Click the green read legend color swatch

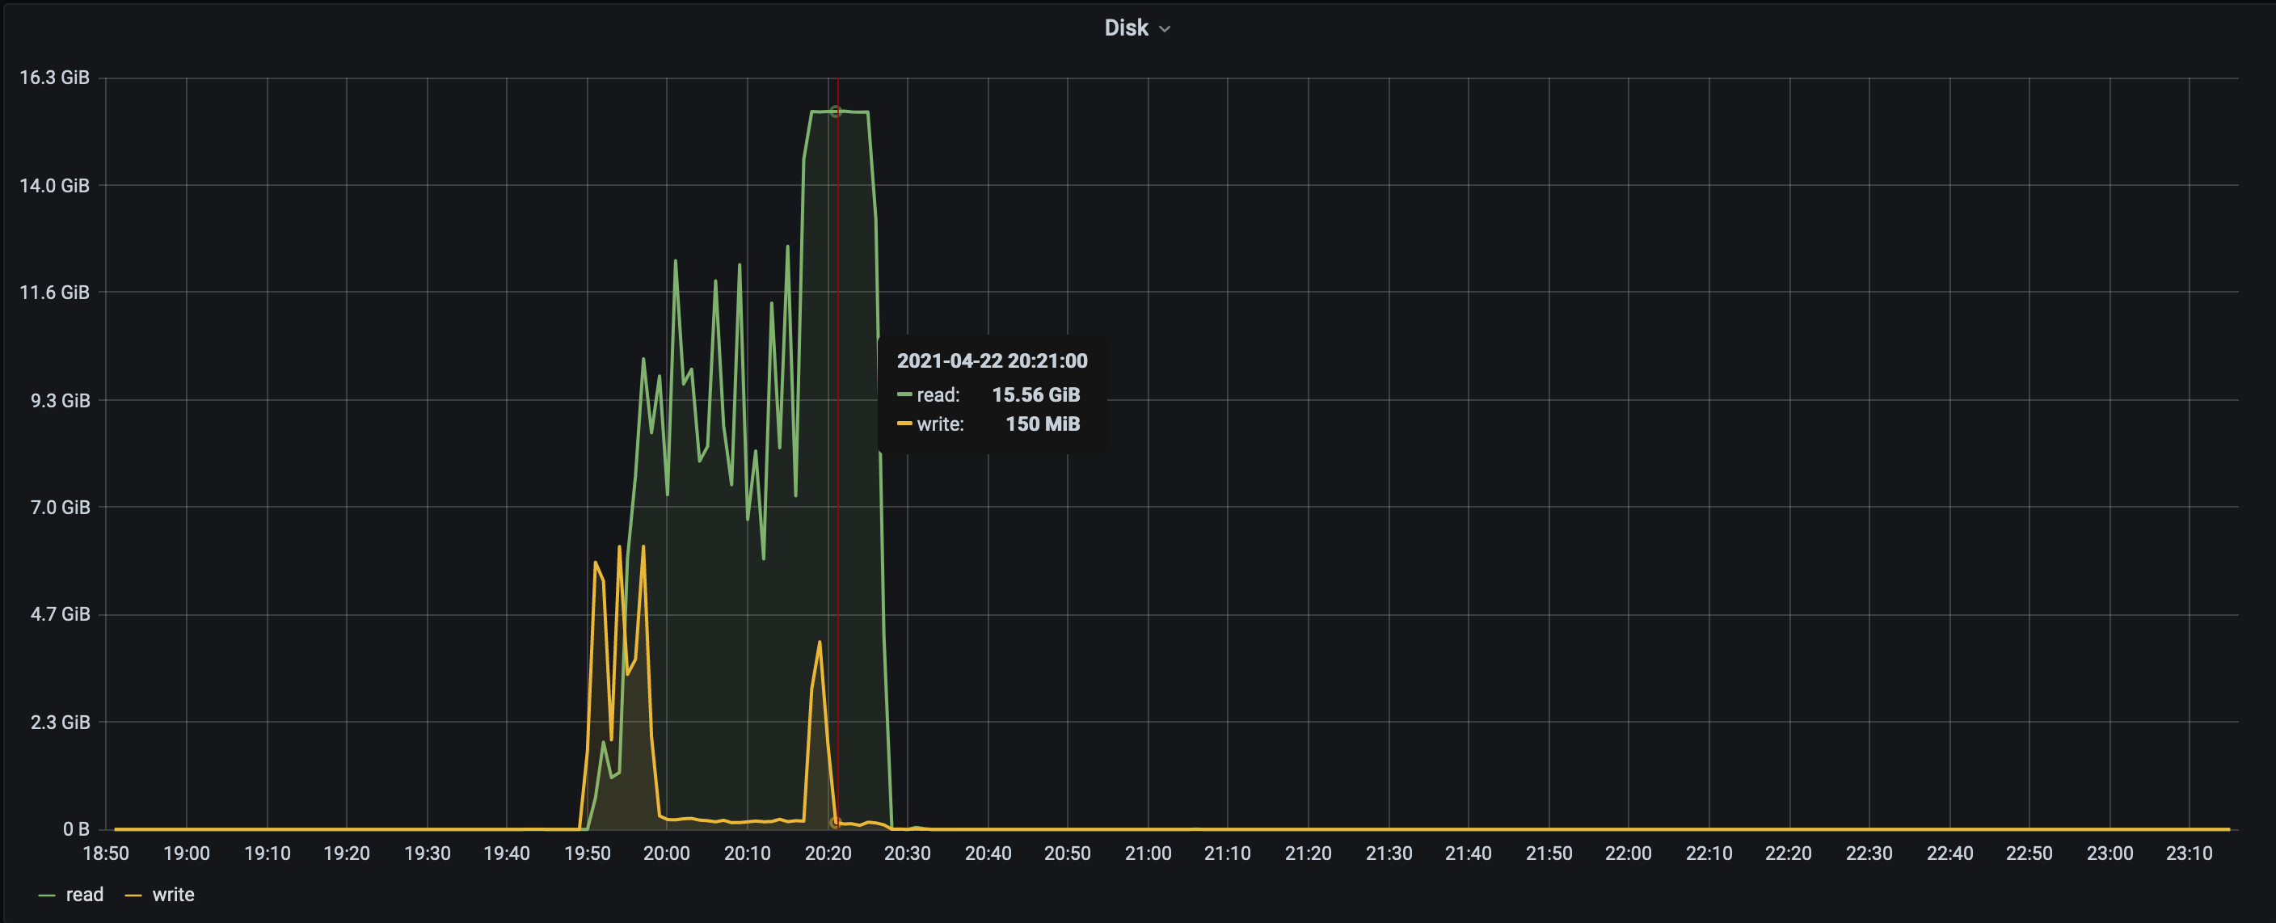(48, 896)
